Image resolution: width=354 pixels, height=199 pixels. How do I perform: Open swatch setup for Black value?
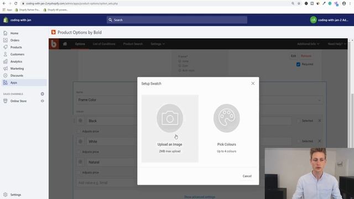tap(80, 121)
